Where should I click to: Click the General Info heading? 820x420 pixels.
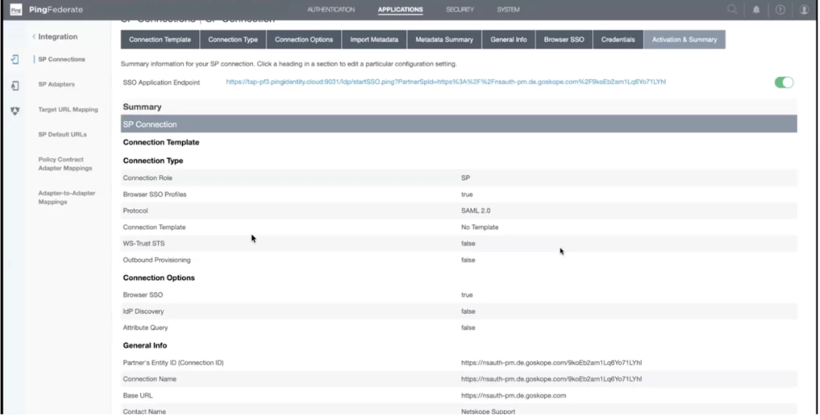coord(145,346)
